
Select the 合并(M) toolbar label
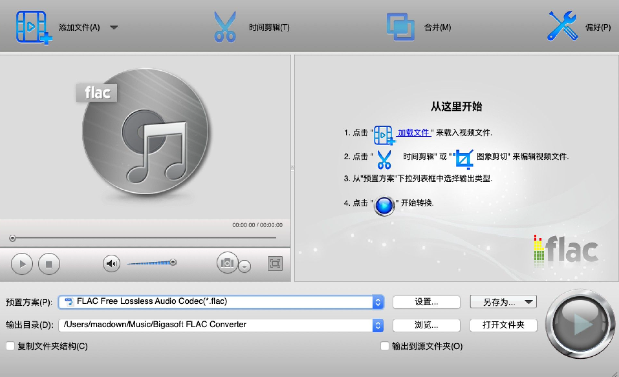438,28
